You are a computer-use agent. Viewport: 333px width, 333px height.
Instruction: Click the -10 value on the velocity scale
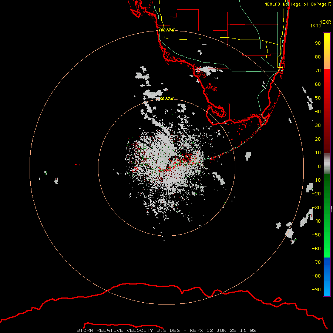coord(316,180)
